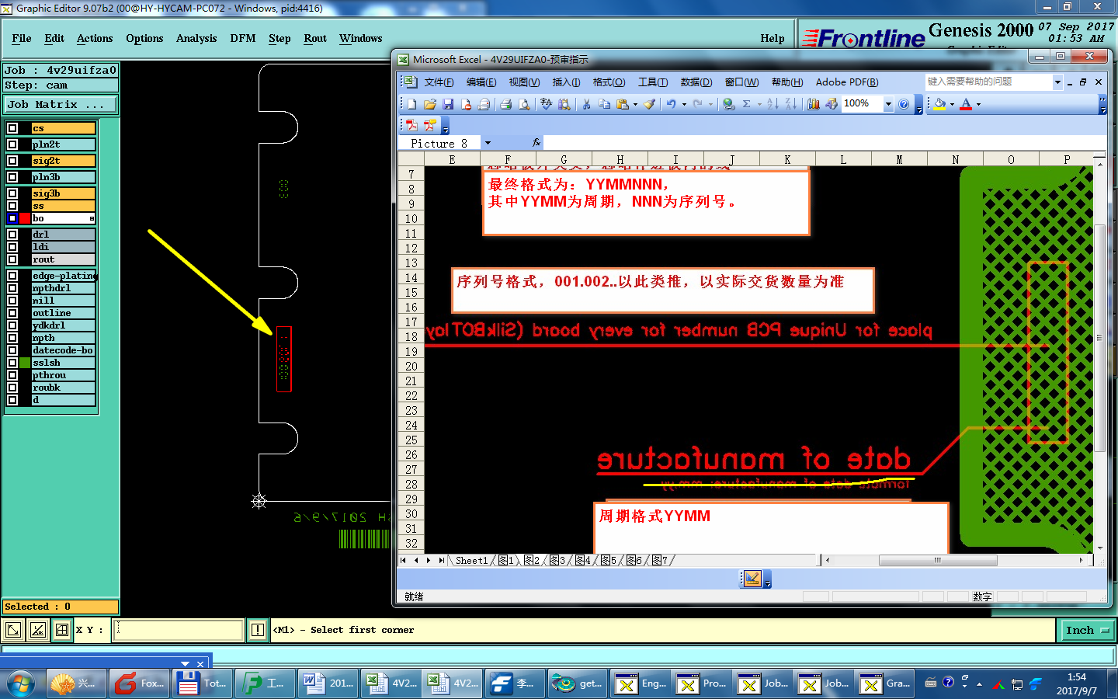This screenshot has width=1118, height=699.
Task: Click the Open file icon in Excel
Action: coord(429,104)
